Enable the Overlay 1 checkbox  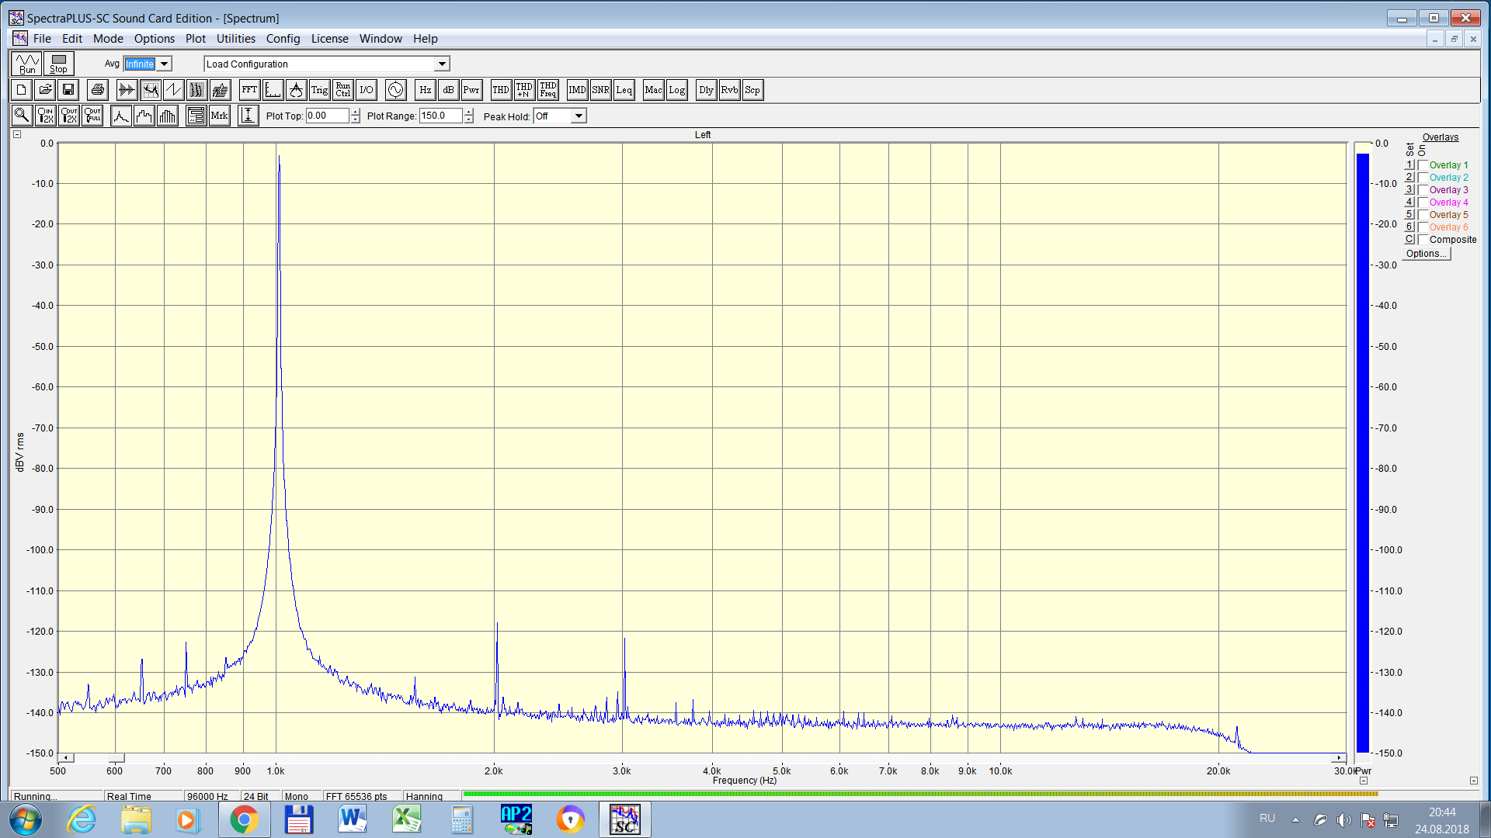click(x=1423, y=165)
